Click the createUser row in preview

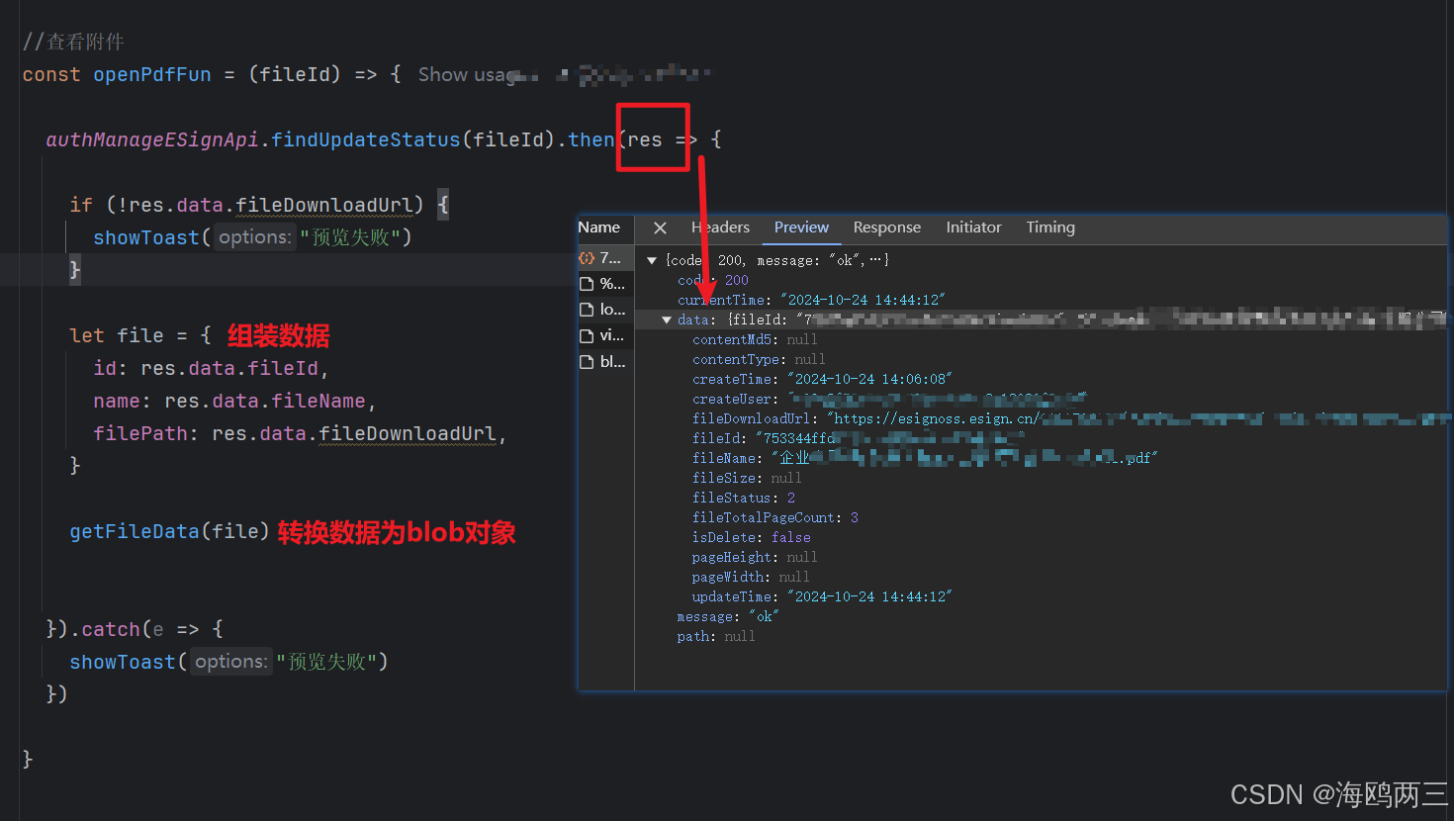coord(889,399)
